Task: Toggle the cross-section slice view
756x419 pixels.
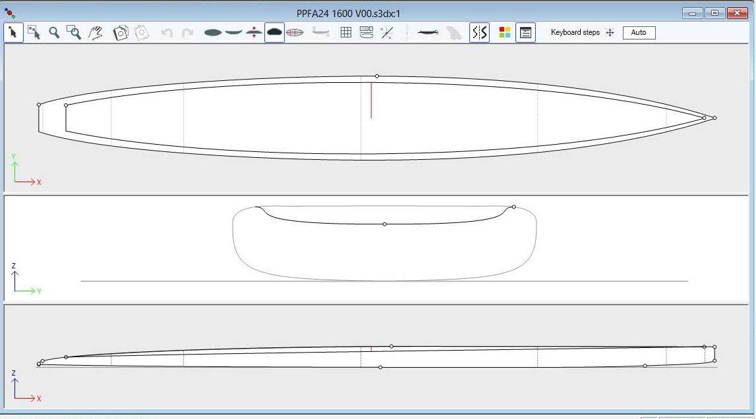Action: 274,32
